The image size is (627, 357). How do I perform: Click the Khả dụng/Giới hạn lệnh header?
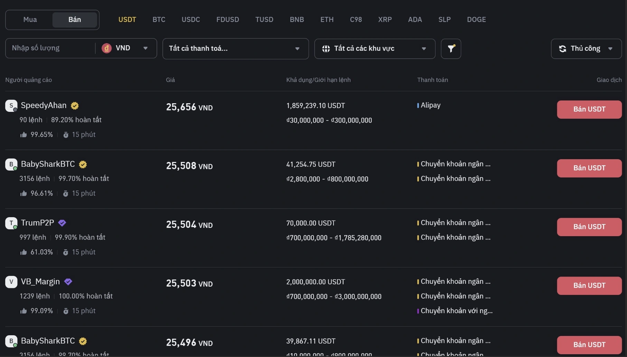tap(318, 80)
